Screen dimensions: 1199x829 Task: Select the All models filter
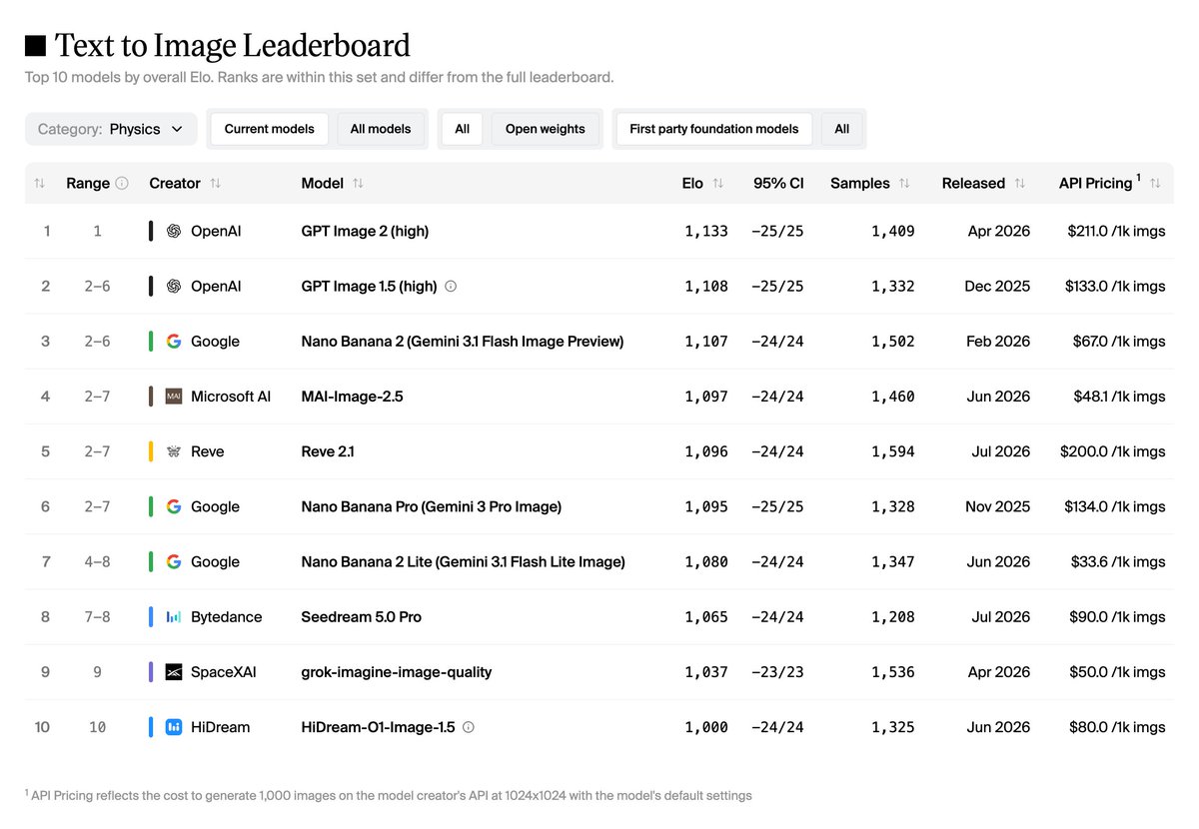[x=381, y=129]
